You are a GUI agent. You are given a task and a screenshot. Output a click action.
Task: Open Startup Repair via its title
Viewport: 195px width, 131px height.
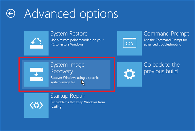[x=68, y=96]
